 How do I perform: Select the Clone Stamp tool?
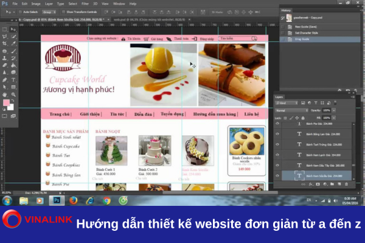point(4,58)
